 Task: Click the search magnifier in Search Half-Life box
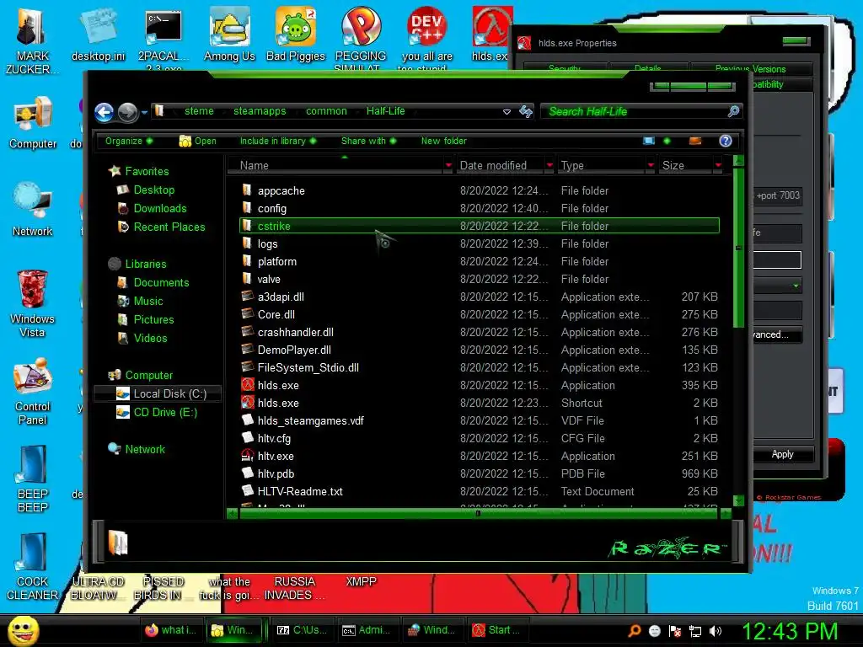point(733,112)
